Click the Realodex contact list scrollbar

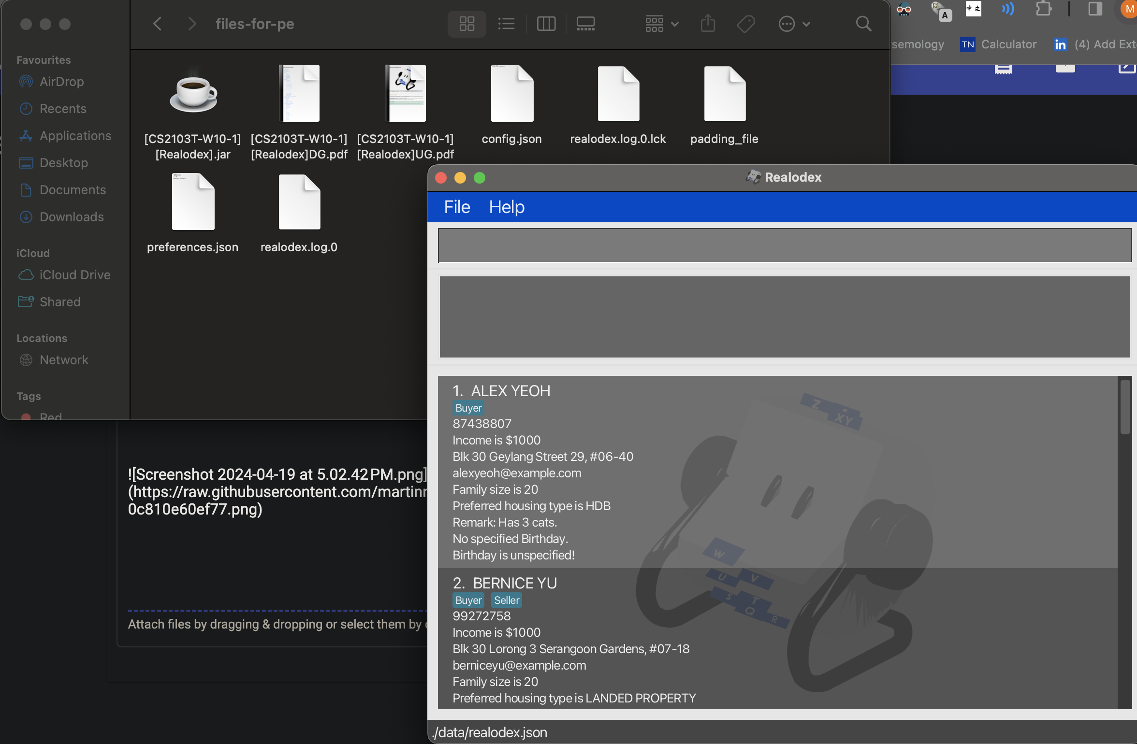coord(1125,407)
